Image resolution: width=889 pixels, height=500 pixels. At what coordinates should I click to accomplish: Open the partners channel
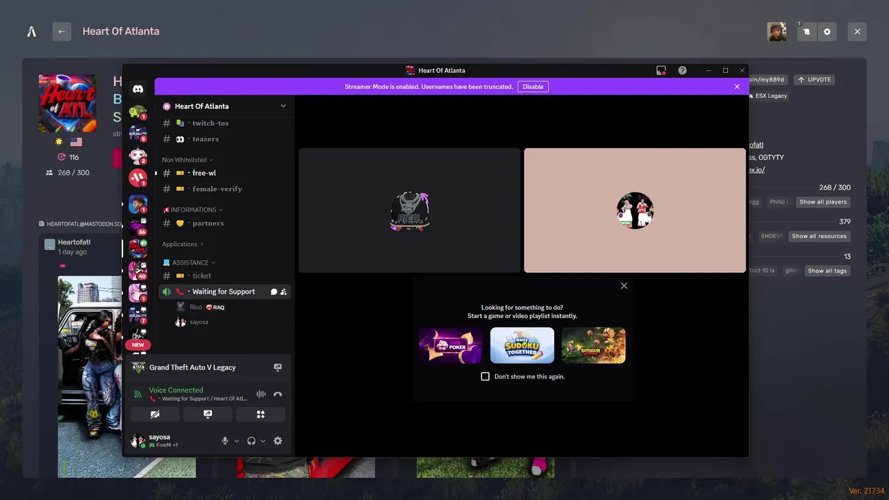(x=224, y=223)
